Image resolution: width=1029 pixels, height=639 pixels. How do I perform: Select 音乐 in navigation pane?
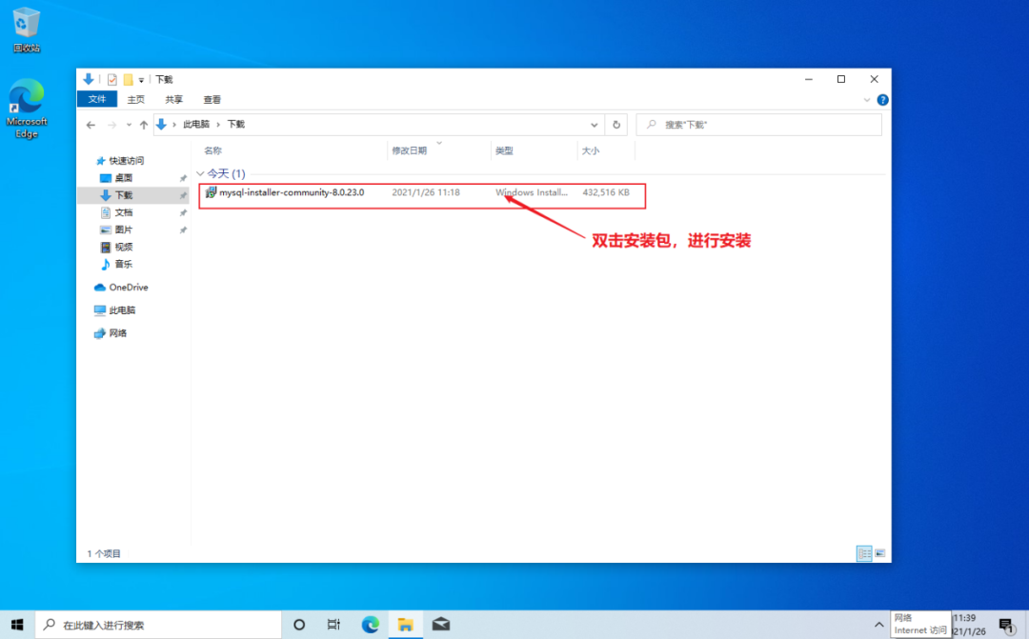123,264
